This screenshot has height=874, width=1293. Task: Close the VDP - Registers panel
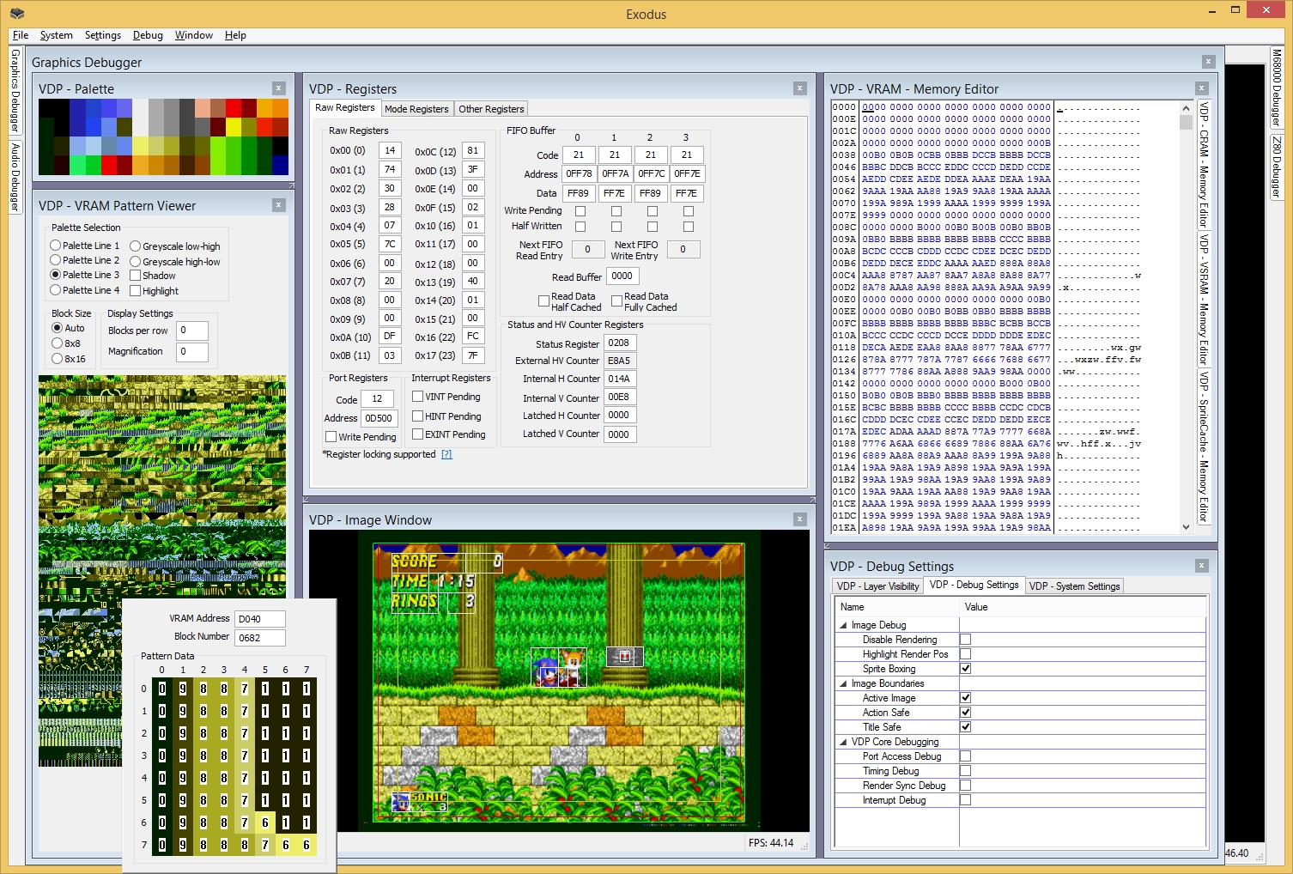[x=799, y=88]
